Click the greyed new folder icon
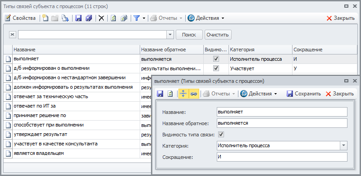361x176 pixels. pyautogui.click(x=55, y=18)
